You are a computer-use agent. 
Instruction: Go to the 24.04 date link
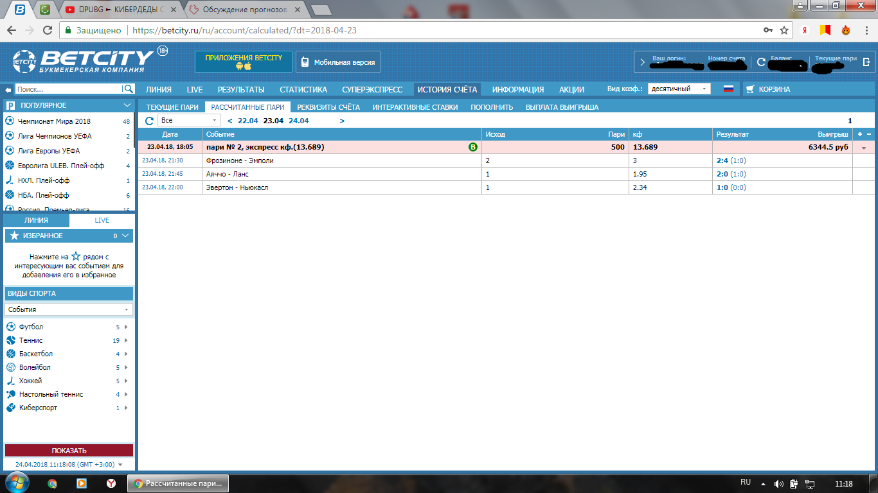coord(298,121)
